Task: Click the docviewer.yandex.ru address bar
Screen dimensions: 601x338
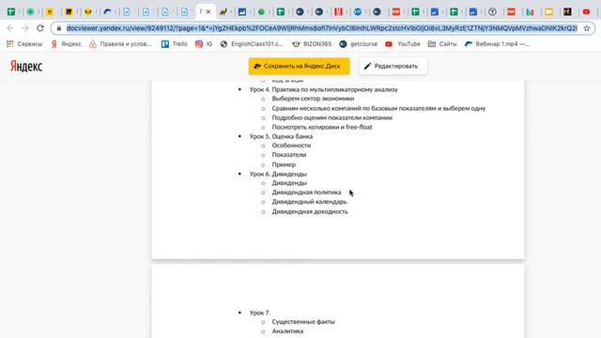Action: click(321, 28)
